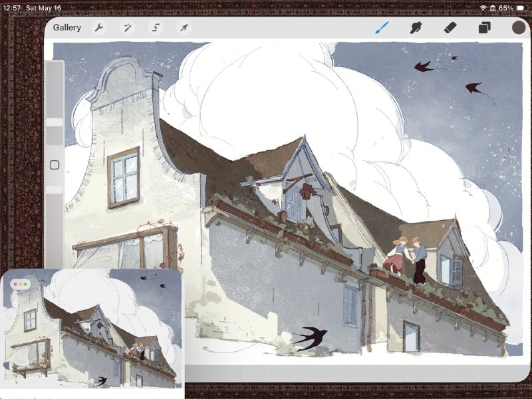
Task: Click the green dot in window controls
Action: coord(26,284)
